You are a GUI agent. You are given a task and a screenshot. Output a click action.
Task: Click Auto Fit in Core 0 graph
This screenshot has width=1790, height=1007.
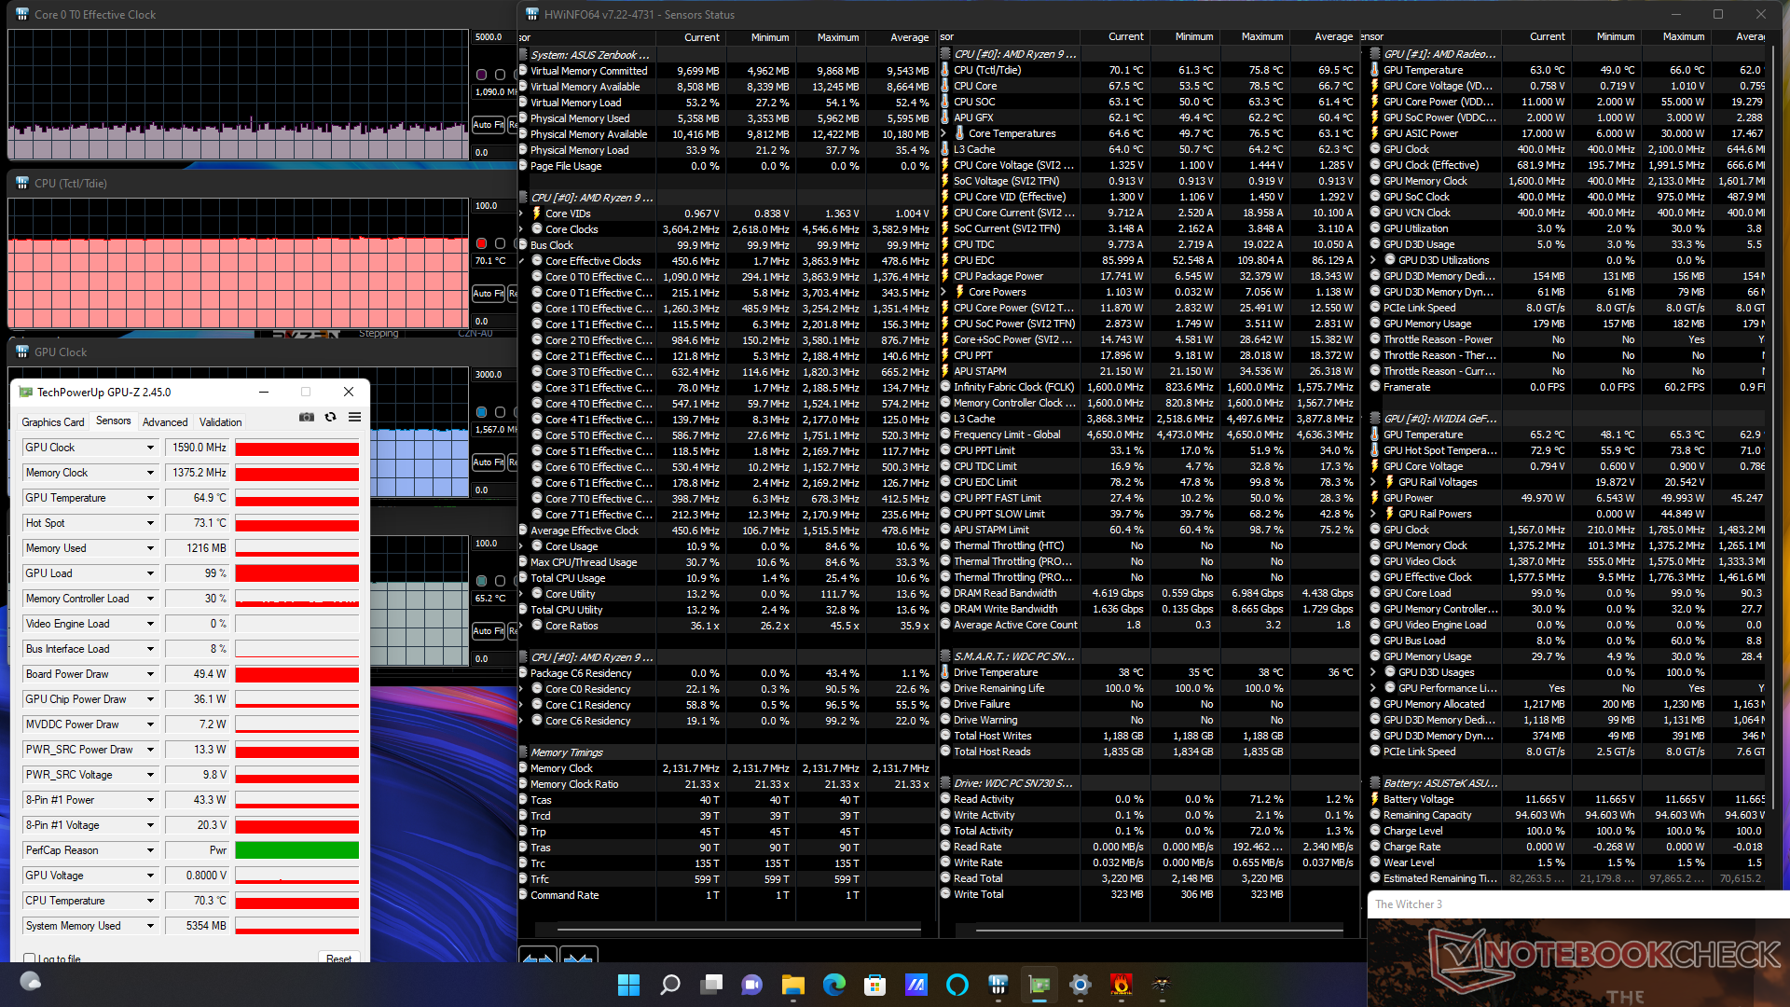489,124
